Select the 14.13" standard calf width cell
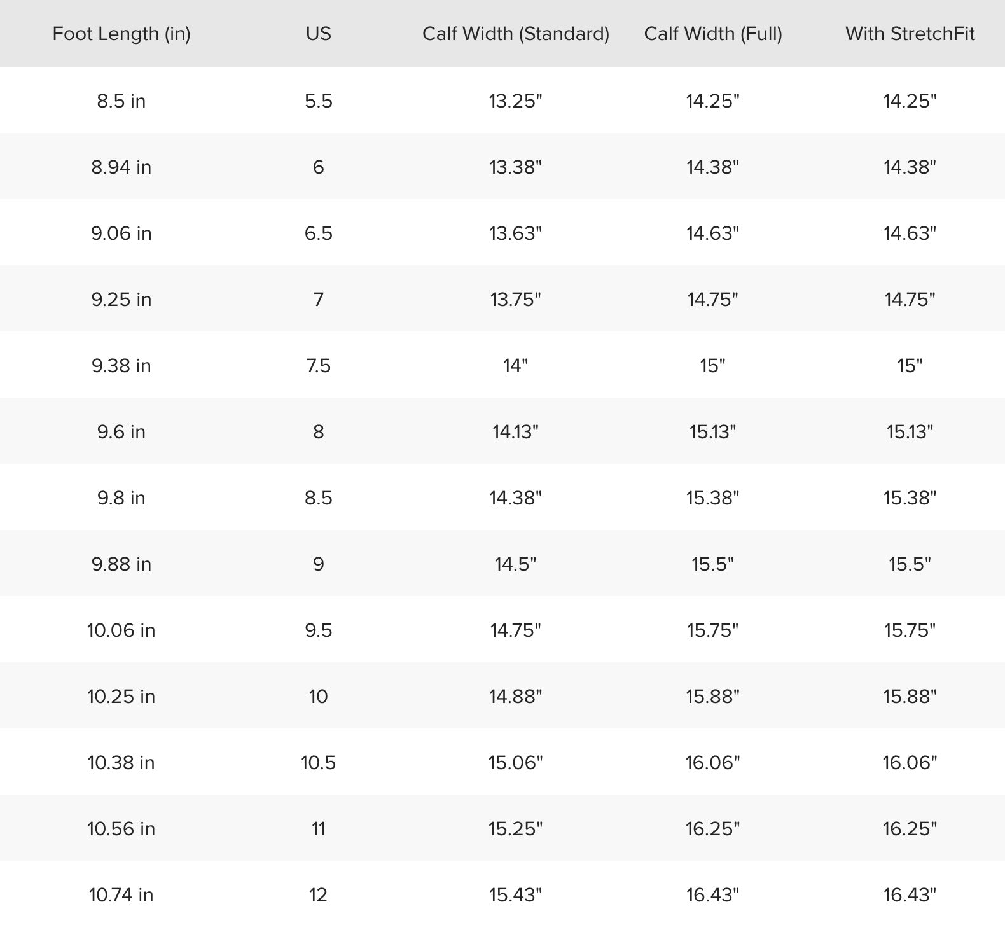The image size is (1005, 939). (x=515, y=432)
